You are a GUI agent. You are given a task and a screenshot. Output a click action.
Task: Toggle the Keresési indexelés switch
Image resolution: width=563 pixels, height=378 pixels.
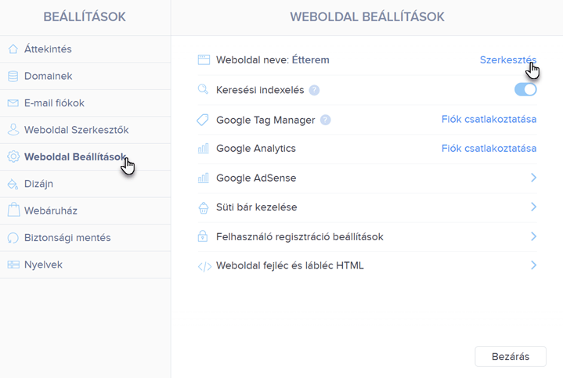(x=525, y=89)
